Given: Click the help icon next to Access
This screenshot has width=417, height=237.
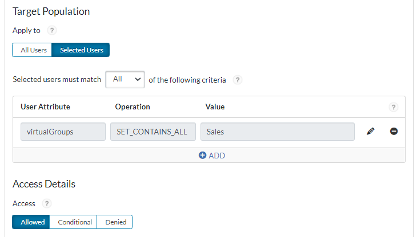Looking at the screenshot, I should [47, 203].
